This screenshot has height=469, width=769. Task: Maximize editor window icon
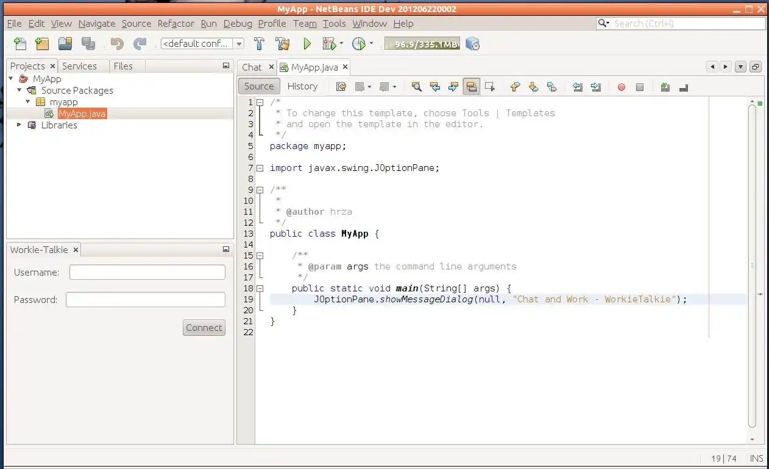[x=756, y=67]
